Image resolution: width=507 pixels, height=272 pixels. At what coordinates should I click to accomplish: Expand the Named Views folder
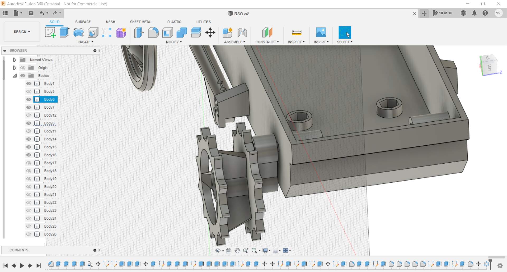[15, 60]
